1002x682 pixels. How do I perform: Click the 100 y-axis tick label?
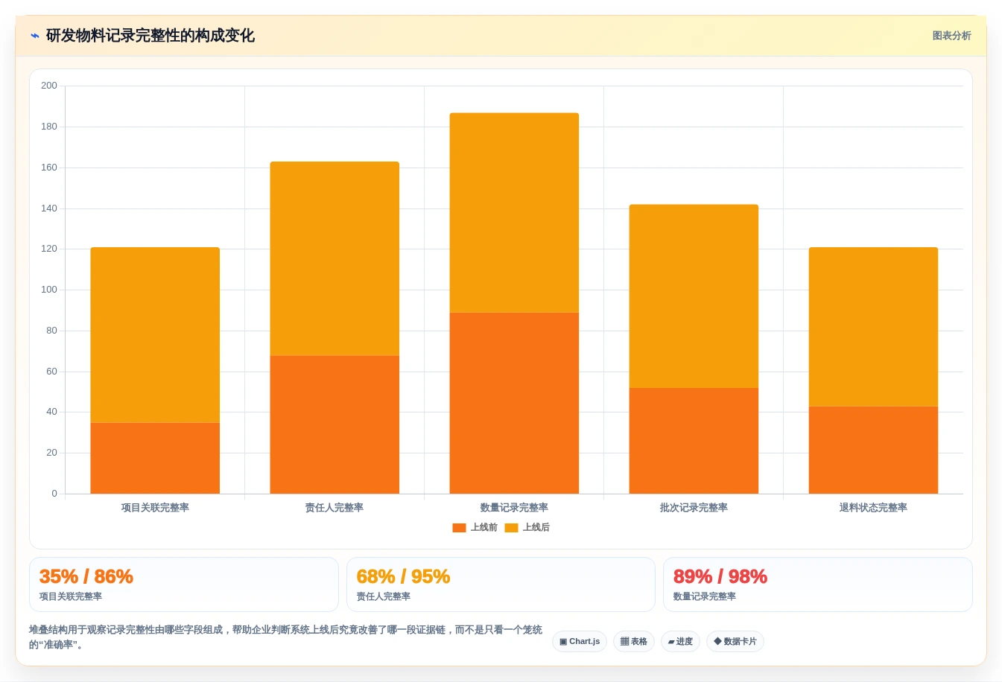(49, 290)
